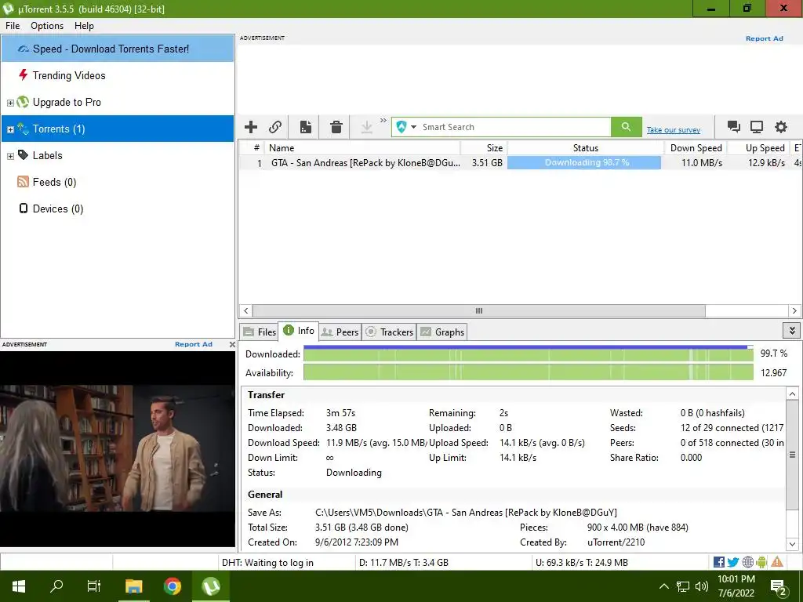Click the Info pane scroll up arrow
The height and width of the screenshot is (602, 803).
(792, 393)
